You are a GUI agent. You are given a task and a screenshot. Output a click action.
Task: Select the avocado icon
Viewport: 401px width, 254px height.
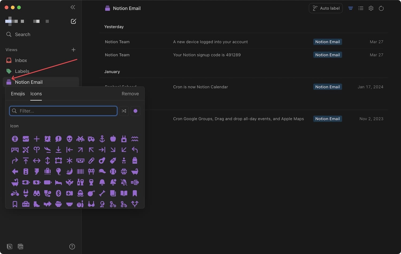coord(102,161)
